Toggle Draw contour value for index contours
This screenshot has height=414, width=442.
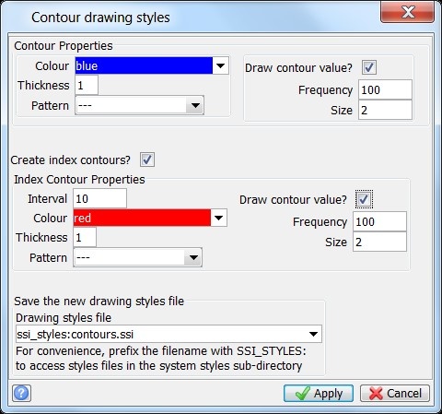tap(364, 199)
